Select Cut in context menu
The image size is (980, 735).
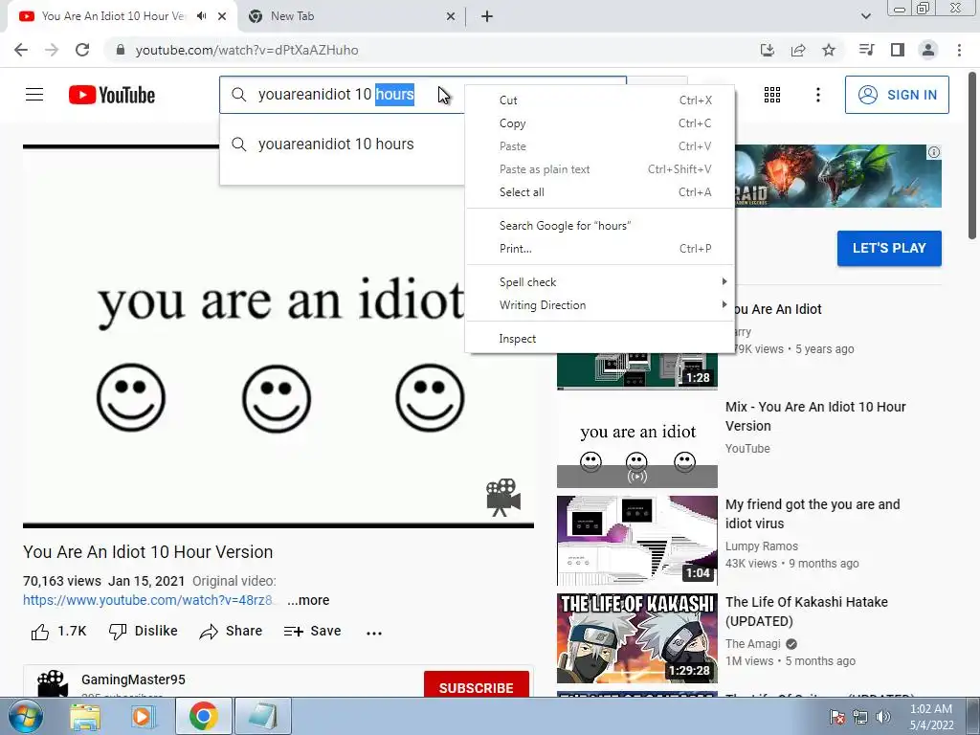point(600,100)
